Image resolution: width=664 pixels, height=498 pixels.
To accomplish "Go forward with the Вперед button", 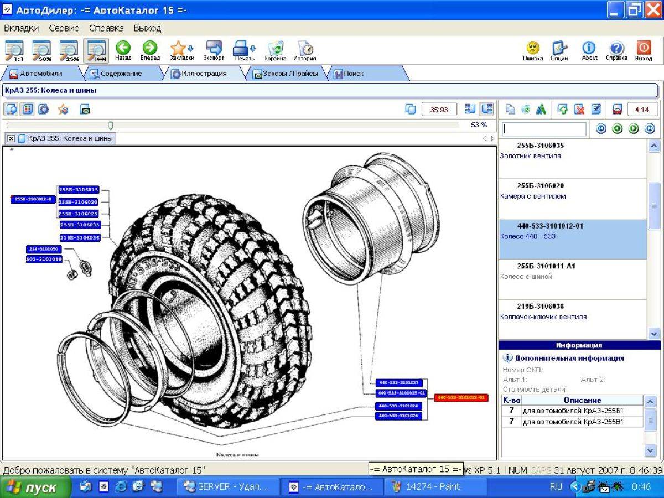I will pyautogui.click(x=150, y=50).
